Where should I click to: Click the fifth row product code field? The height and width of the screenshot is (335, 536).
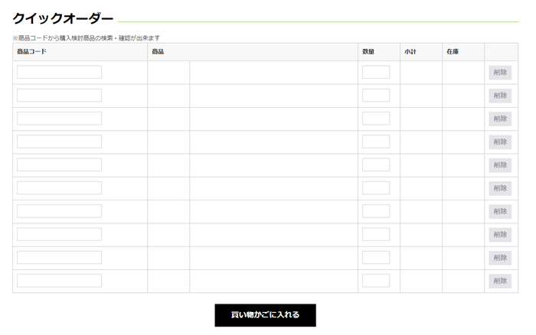coord(59,164)
